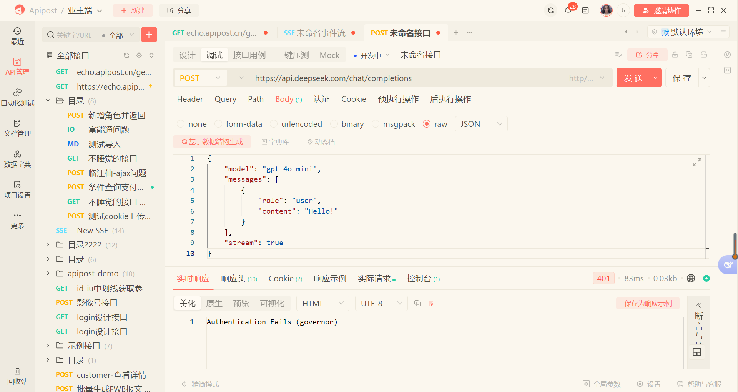Toggle response word wrap icon
738x392 pixels.
click(431, 303)
